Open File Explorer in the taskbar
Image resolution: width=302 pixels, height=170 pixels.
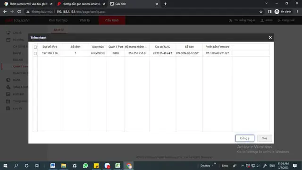click(64, 166)
